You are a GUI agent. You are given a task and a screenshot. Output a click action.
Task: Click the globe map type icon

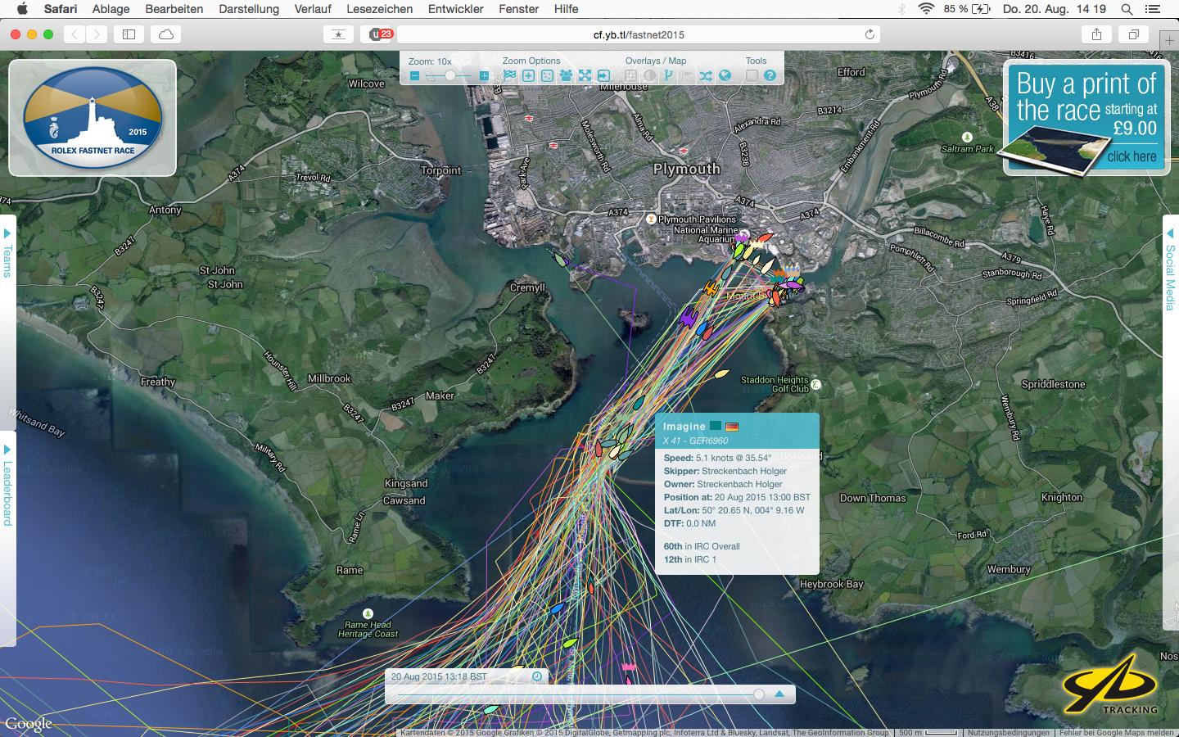[725, 76]
